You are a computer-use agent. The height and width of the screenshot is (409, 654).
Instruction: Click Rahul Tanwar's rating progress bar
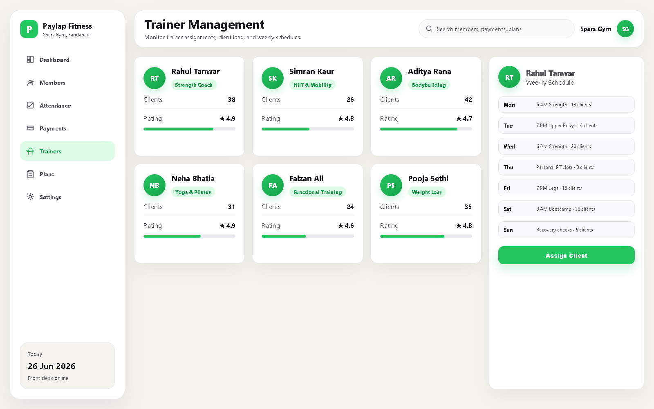[x=189, y=129]
